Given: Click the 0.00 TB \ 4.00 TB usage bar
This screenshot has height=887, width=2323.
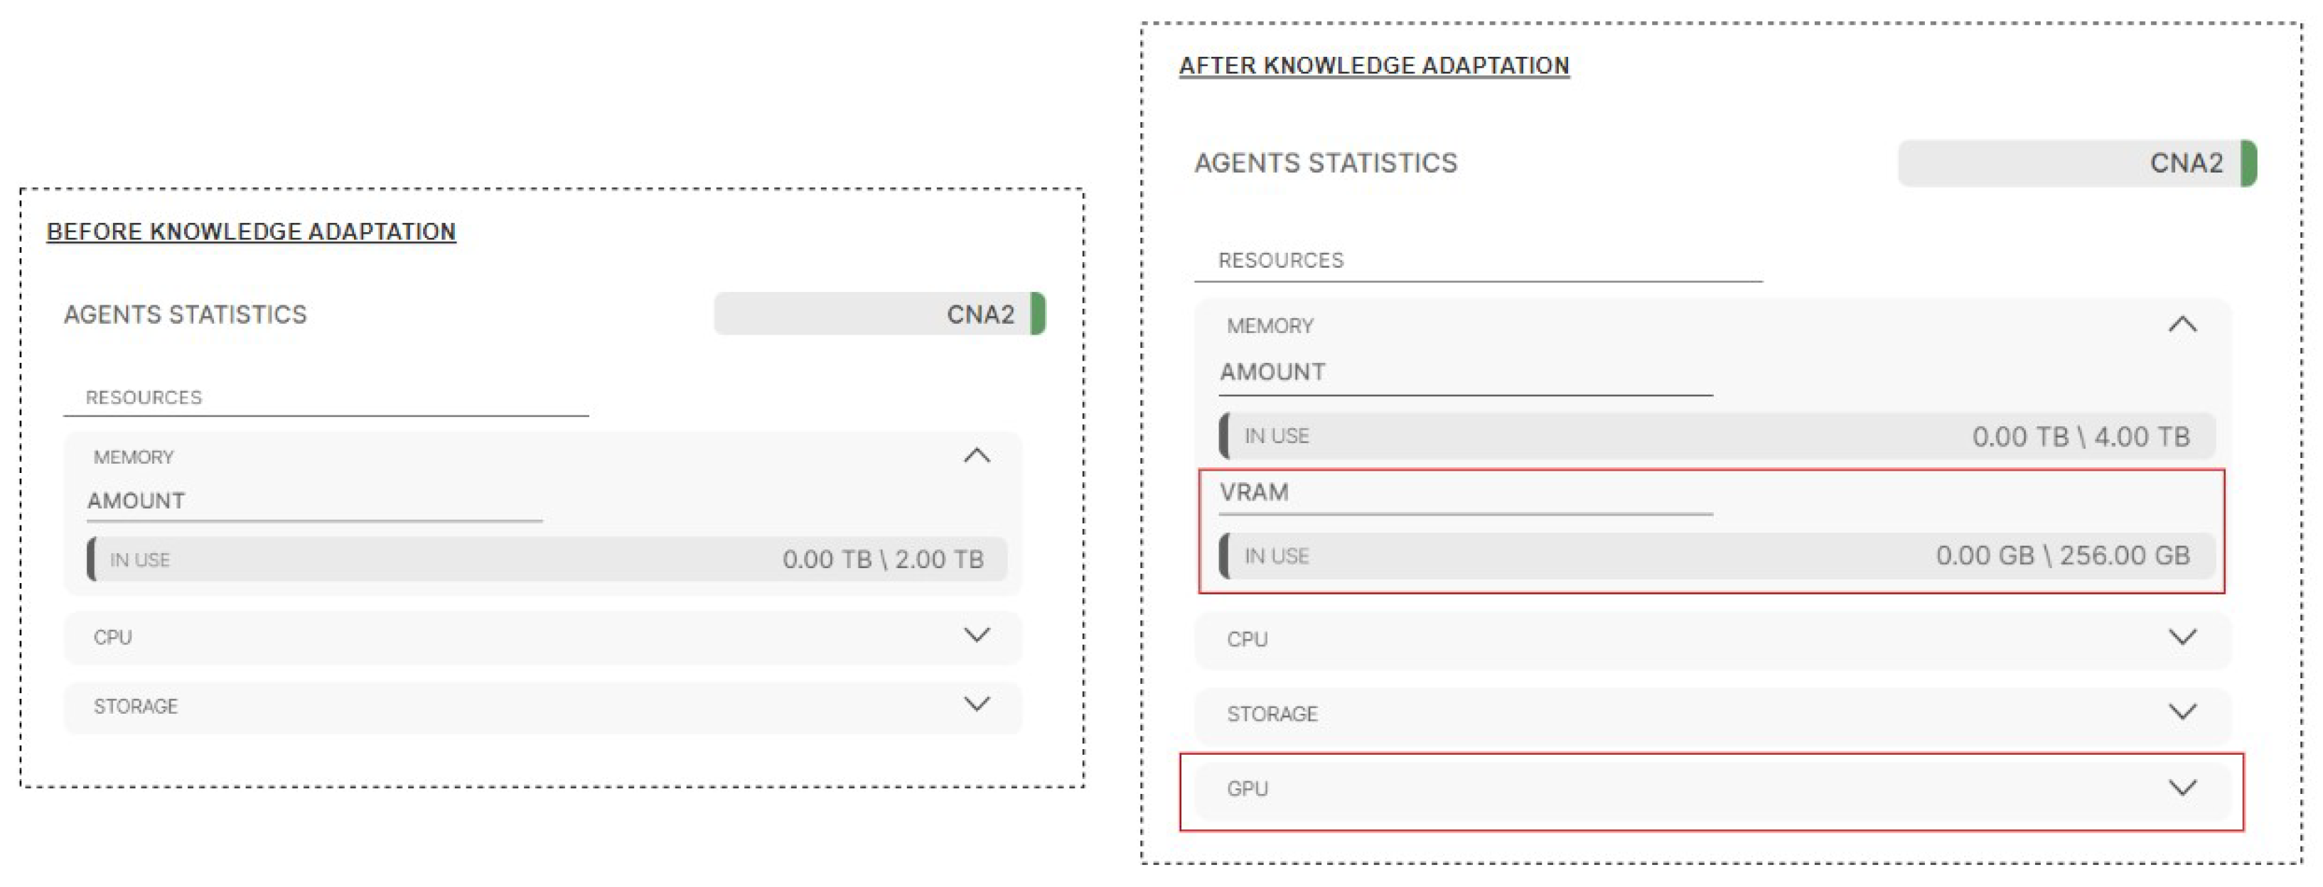Looking at the screenshot, I should pos(1717,437).
